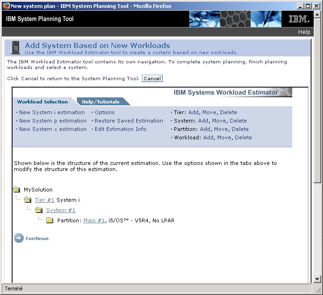Viewport: 323px width, 295px height.
Task: Click the Add System Based on New Workloads heading
Action: [x=97, y=45]
